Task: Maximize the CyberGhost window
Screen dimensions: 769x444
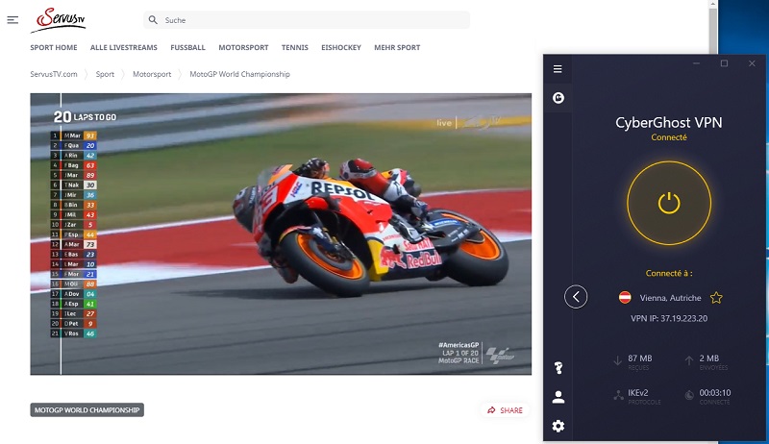Action: 724,63
